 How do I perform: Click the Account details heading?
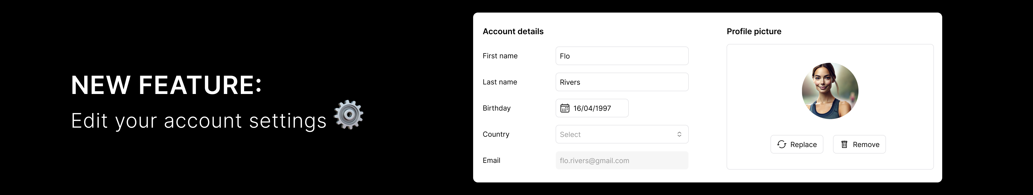[x=513, y=32]
